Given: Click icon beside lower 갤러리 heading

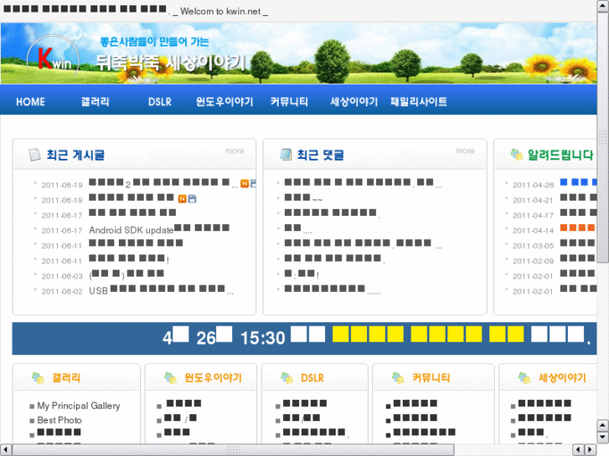Looking at the screenshot, I should 38,377.
